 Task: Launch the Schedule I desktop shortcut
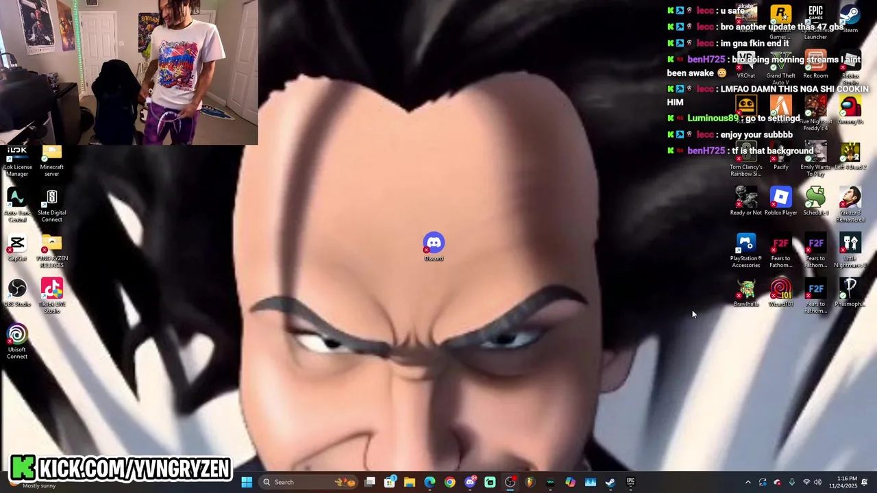[815, 202]
